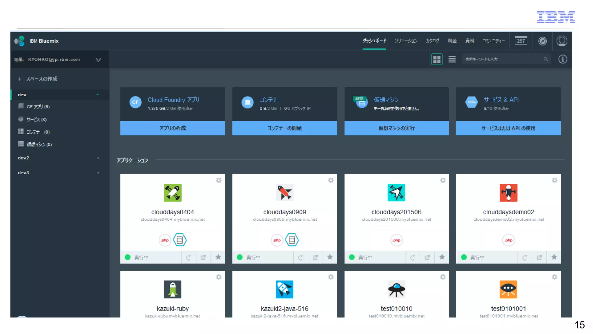
Task: Select CF アプリ (9) in sidebar
Action: (38, 107)
